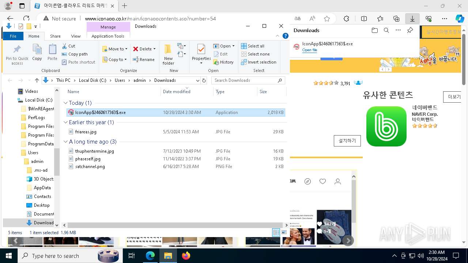Switch to large thumbnails view icon
Viewport: 468px width, 263px height.
click(x=284, y=232)
